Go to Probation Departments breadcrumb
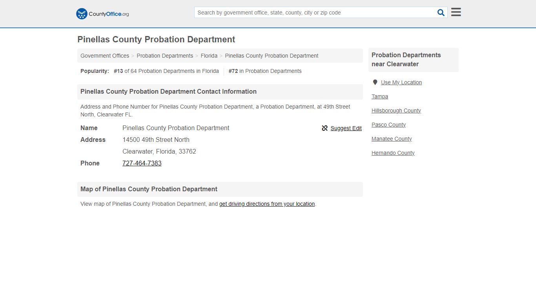This screenshot has width=536, height=301. 165,56
